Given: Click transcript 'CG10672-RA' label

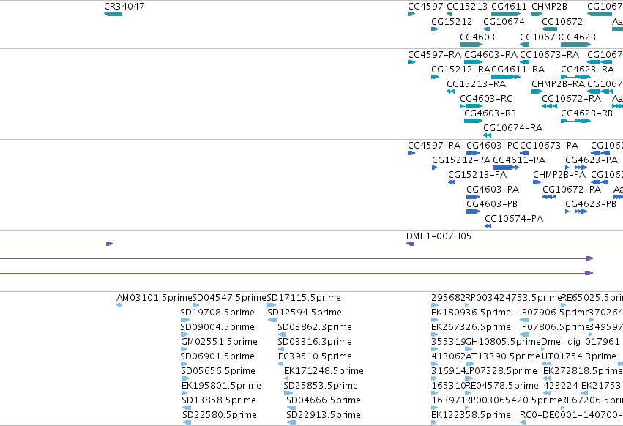Looking at the screenshot, I should [x=571, y=99].
